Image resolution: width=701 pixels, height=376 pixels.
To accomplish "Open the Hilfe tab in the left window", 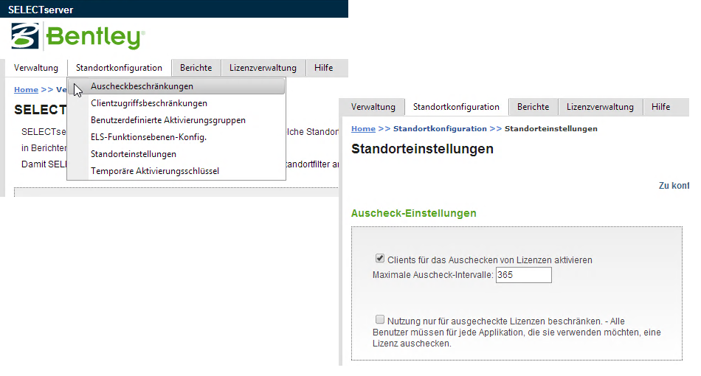I will point(323,68).
